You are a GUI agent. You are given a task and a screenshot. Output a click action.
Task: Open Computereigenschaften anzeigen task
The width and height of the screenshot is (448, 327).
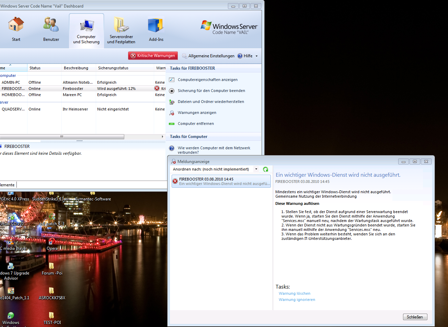point(208,80)
